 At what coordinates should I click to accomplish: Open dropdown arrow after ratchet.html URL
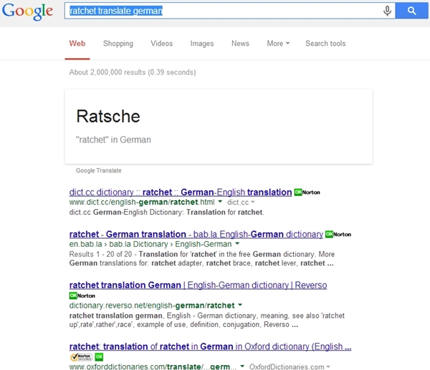[220, 203]
